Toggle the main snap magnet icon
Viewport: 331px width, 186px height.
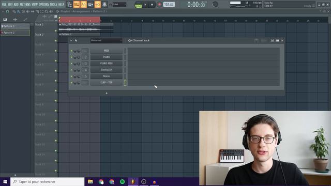pos(110,5)
